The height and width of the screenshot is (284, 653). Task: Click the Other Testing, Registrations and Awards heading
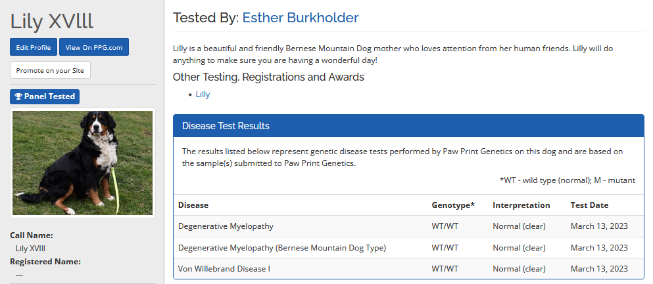click(x=268, y=77)
